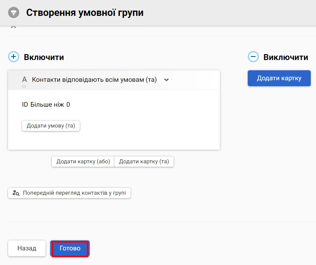This screenshot has height=265, width=316.
Task: Click the 'Виключити' heading
Action: point(286,57)
